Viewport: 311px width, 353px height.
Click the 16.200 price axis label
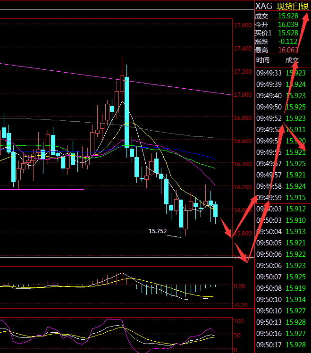tap(243, 187)
